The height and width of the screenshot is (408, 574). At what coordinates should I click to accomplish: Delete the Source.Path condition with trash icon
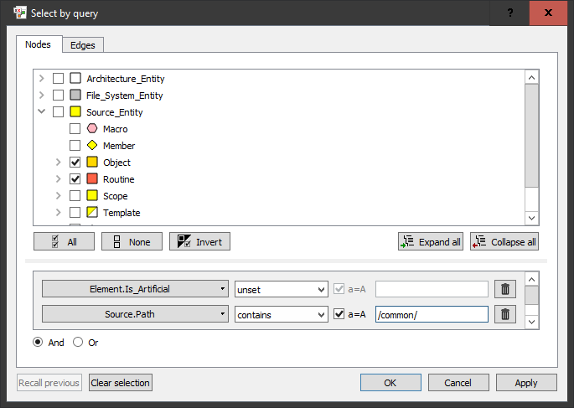(x=505, y=314)
